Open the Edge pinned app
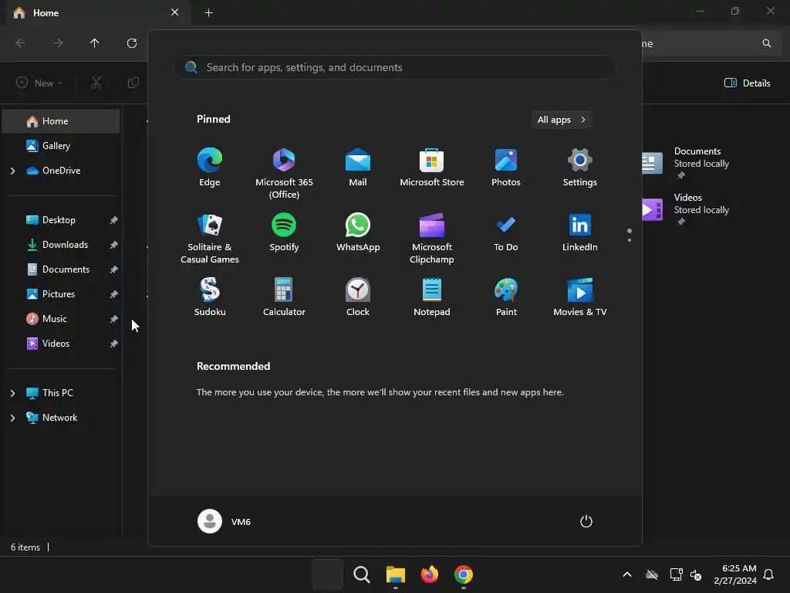The image size is (790, 593). [x=210, y=168]
